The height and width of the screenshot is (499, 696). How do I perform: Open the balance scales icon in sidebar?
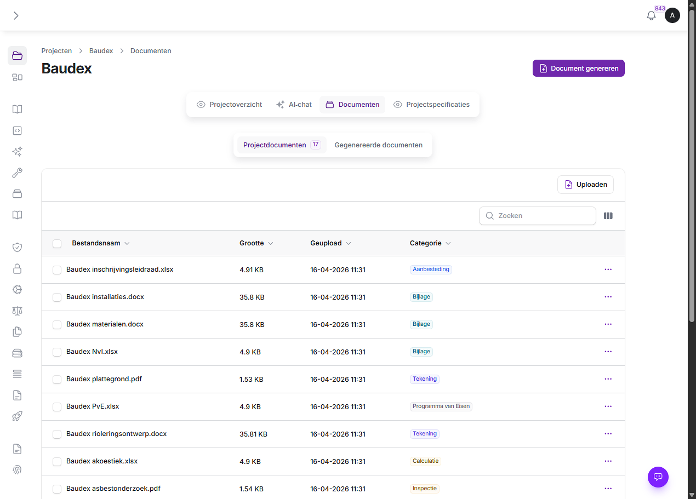17,311
